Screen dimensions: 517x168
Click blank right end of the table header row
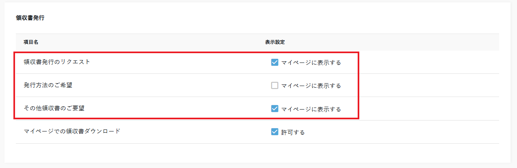tap(447, 42)
